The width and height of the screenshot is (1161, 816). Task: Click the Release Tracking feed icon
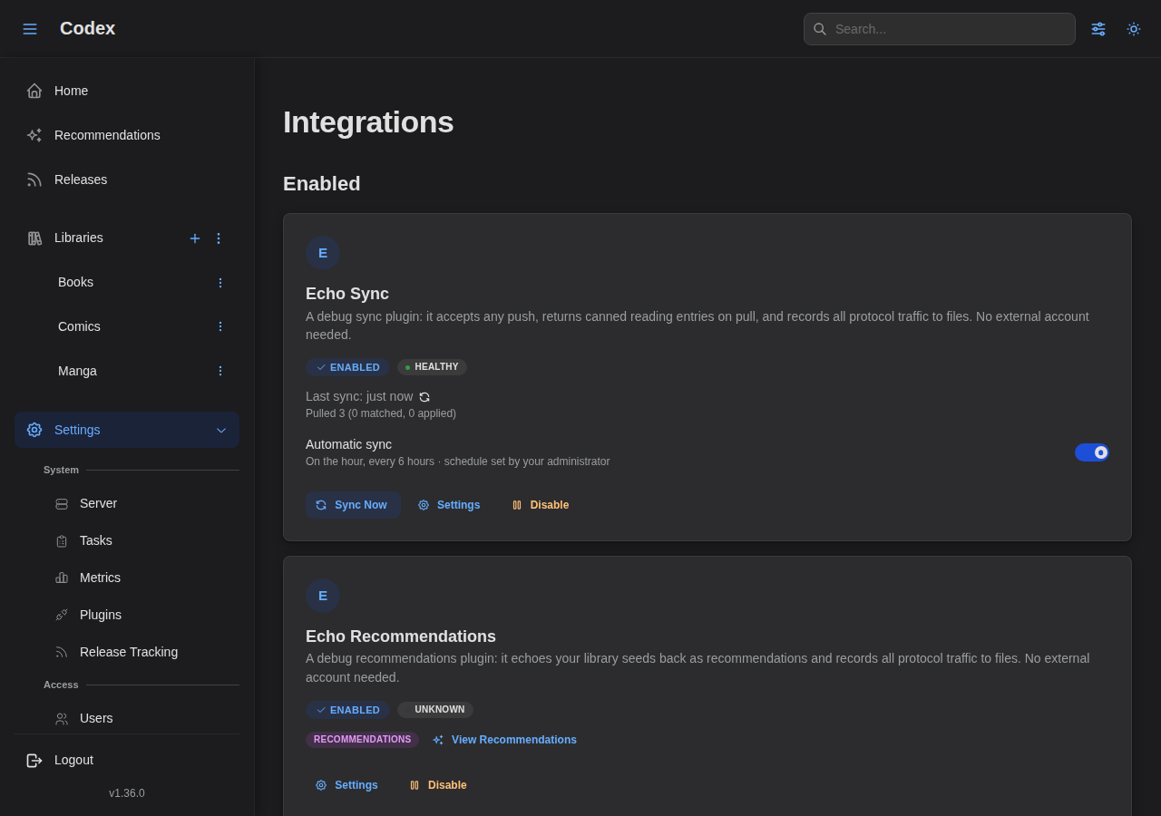(x=62, y=652)
